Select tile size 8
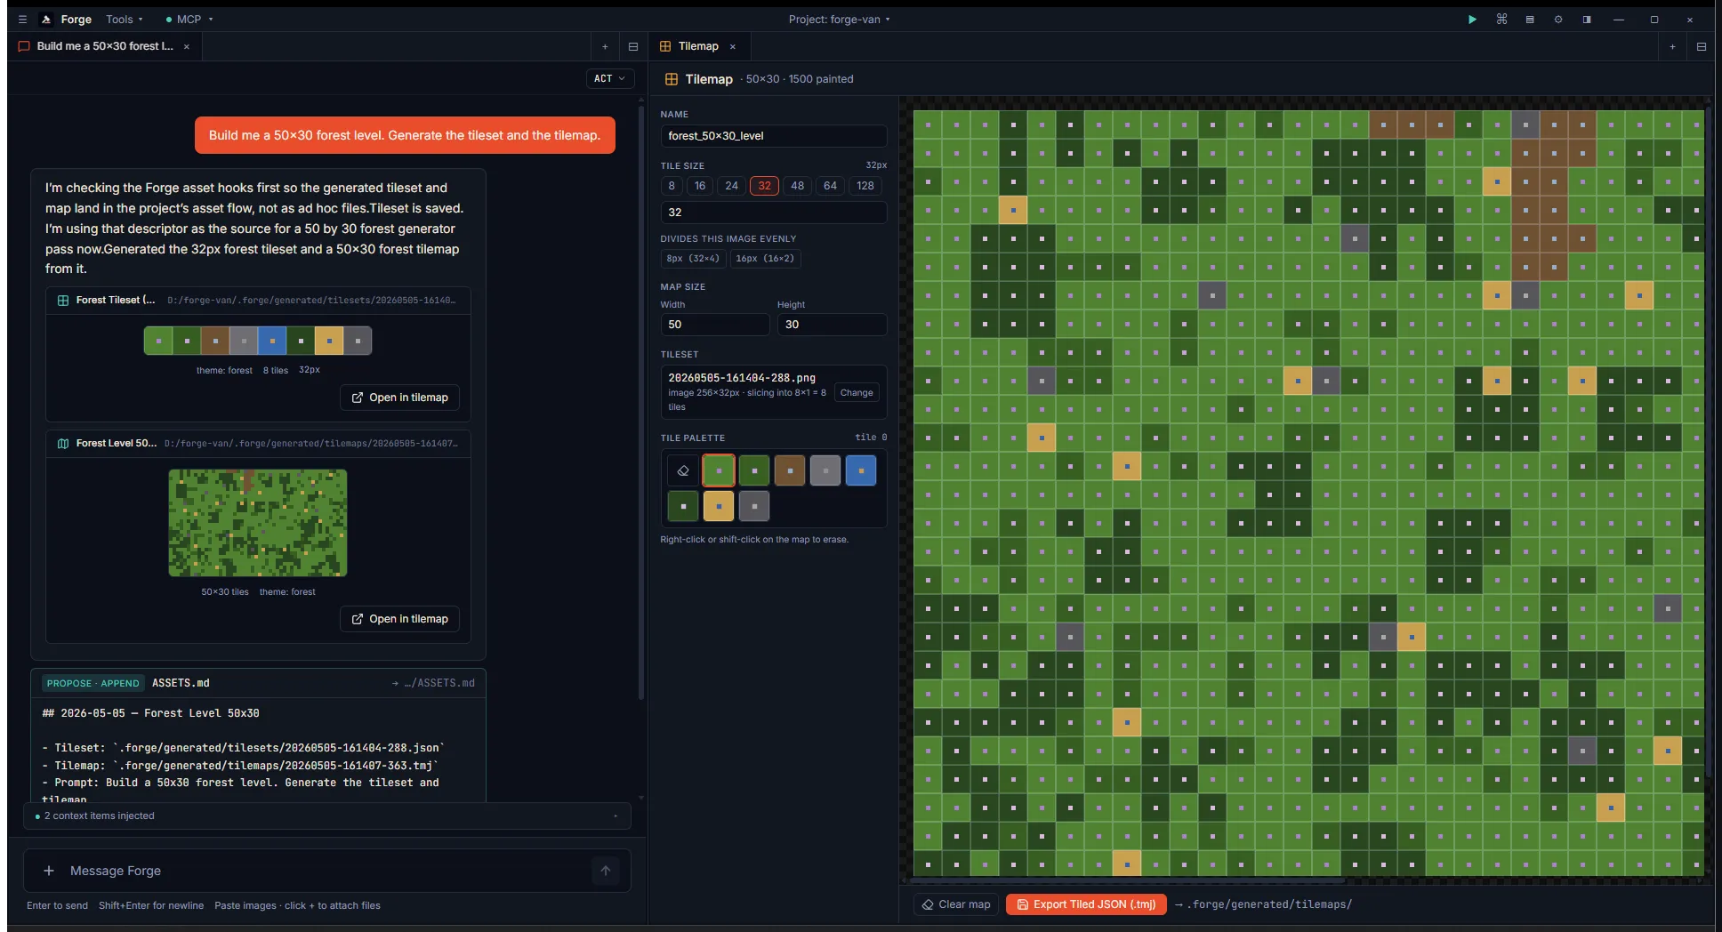The image size is (1722, 932). coord(672,186)
